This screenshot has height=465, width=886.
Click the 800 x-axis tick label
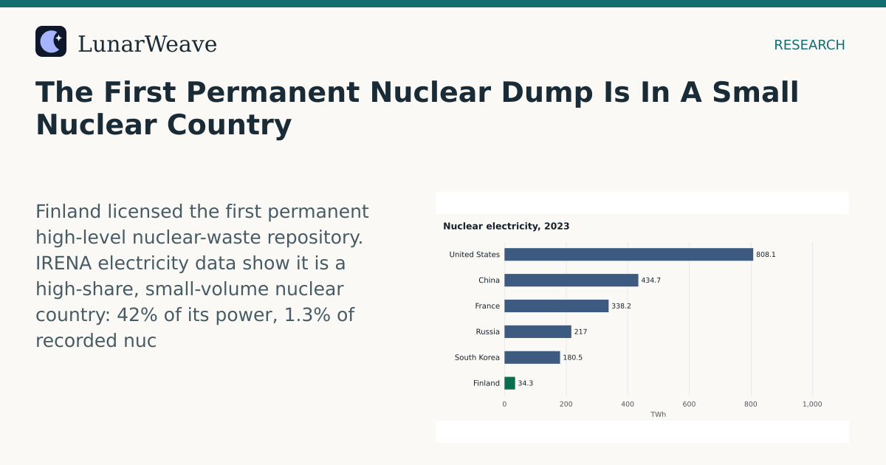751,404
